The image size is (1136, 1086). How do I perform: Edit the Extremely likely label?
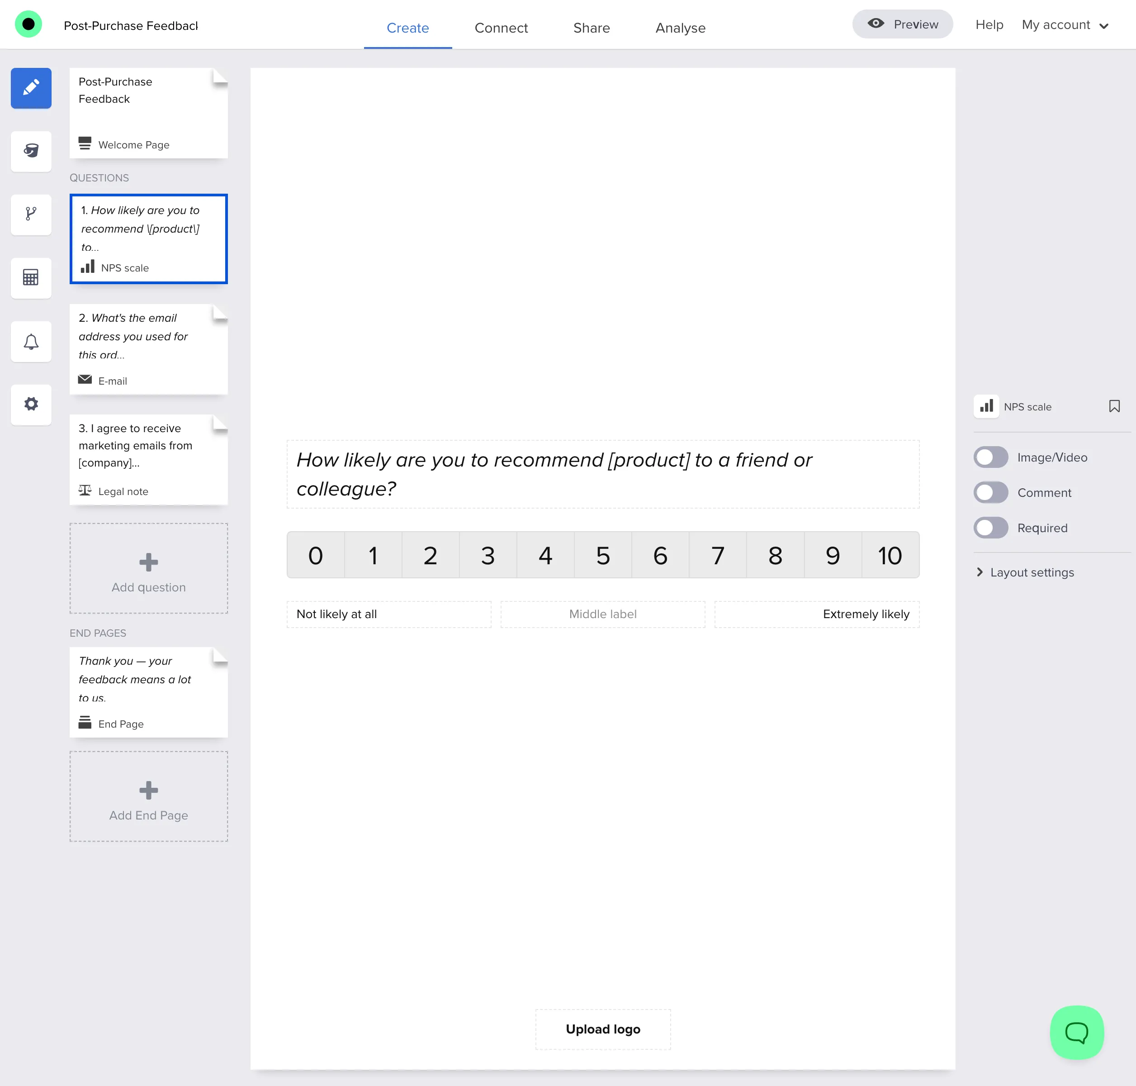(x=817, y=614)
